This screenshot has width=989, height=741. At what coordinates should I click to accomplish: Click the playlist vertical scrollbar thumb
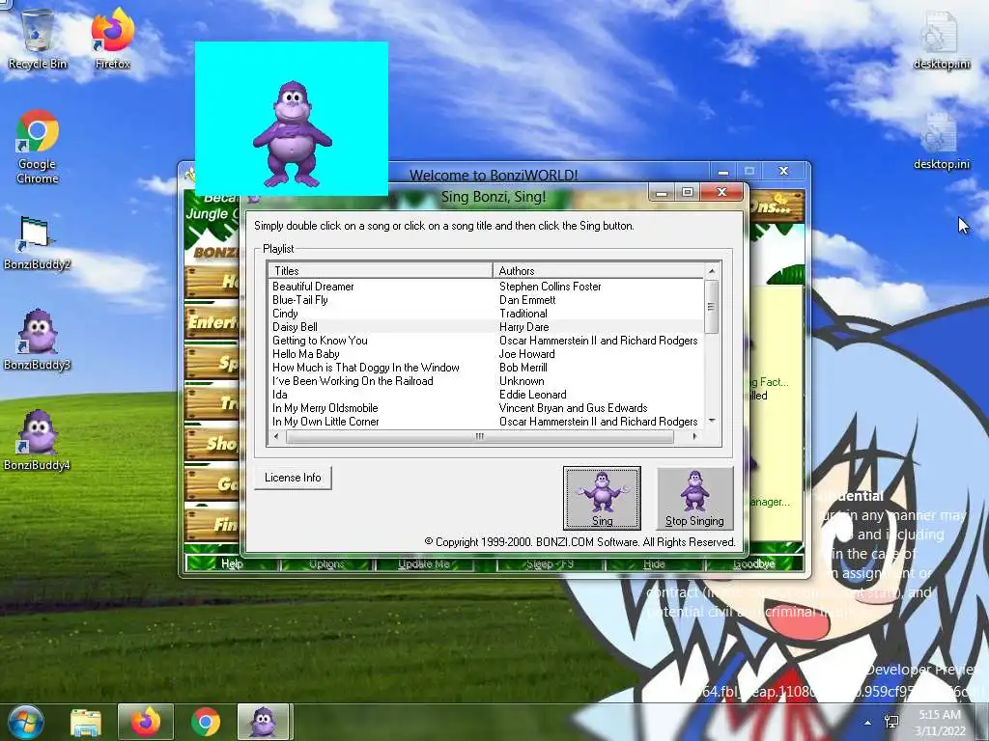pyautogui.click(x=712, y=306)
